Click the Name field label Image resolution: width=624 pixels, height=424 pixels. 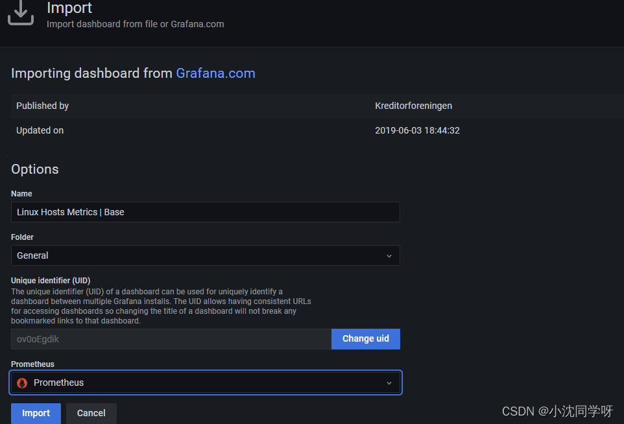21,194
